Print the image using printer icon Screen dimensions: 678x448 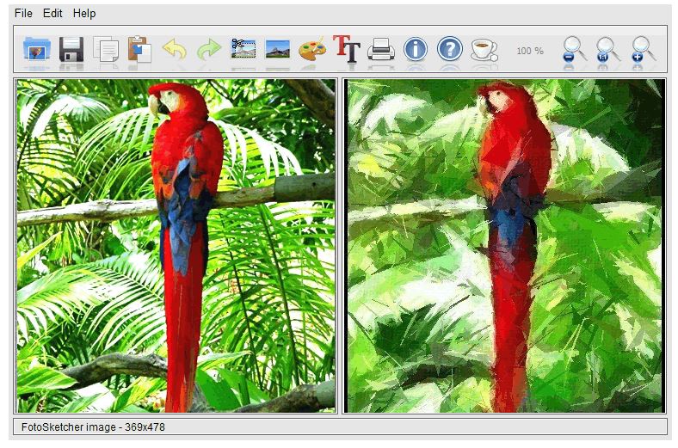click(x=381, y=49)
